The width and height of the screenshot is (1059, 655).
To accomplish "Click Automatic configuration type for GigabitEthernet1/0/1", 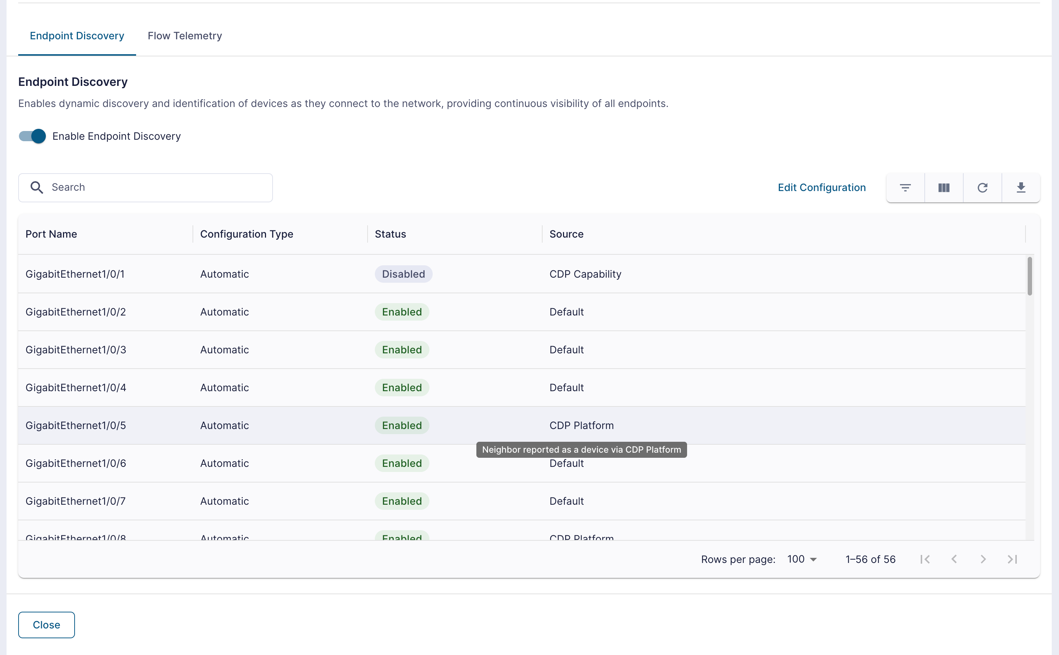I will point(225,274).
